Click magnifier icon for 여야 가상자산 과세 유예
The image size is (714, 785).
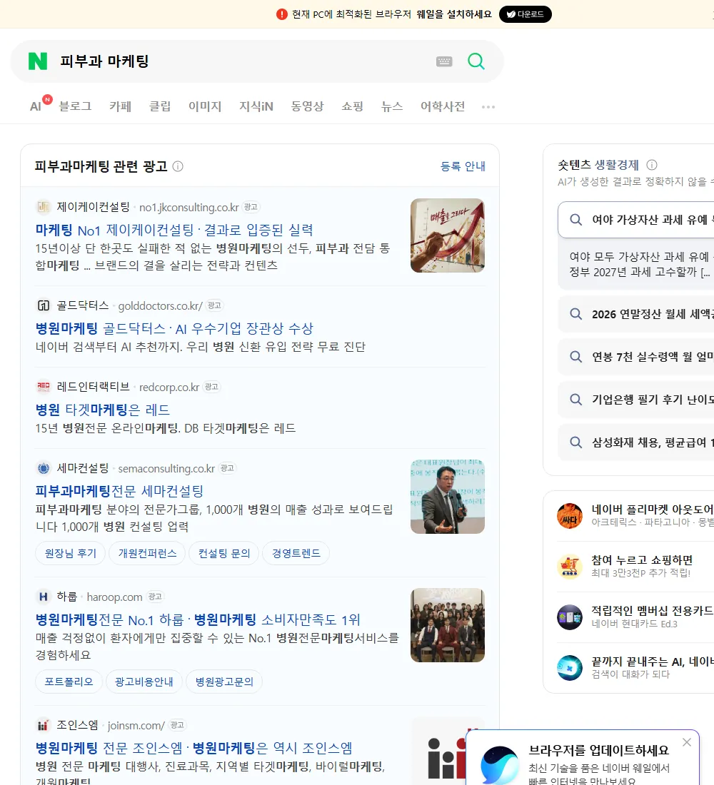576,219
